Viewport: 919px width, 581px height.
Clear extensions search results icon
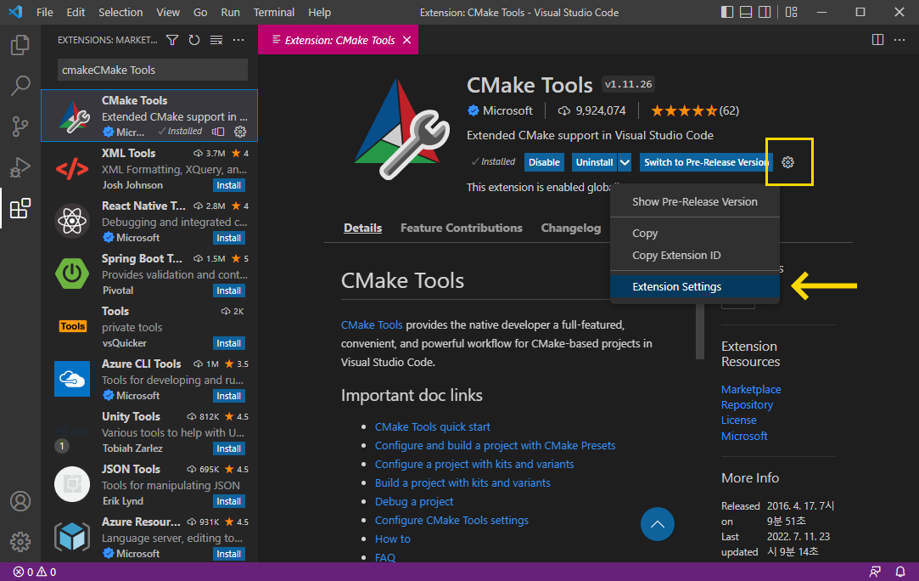click(216, 40)
